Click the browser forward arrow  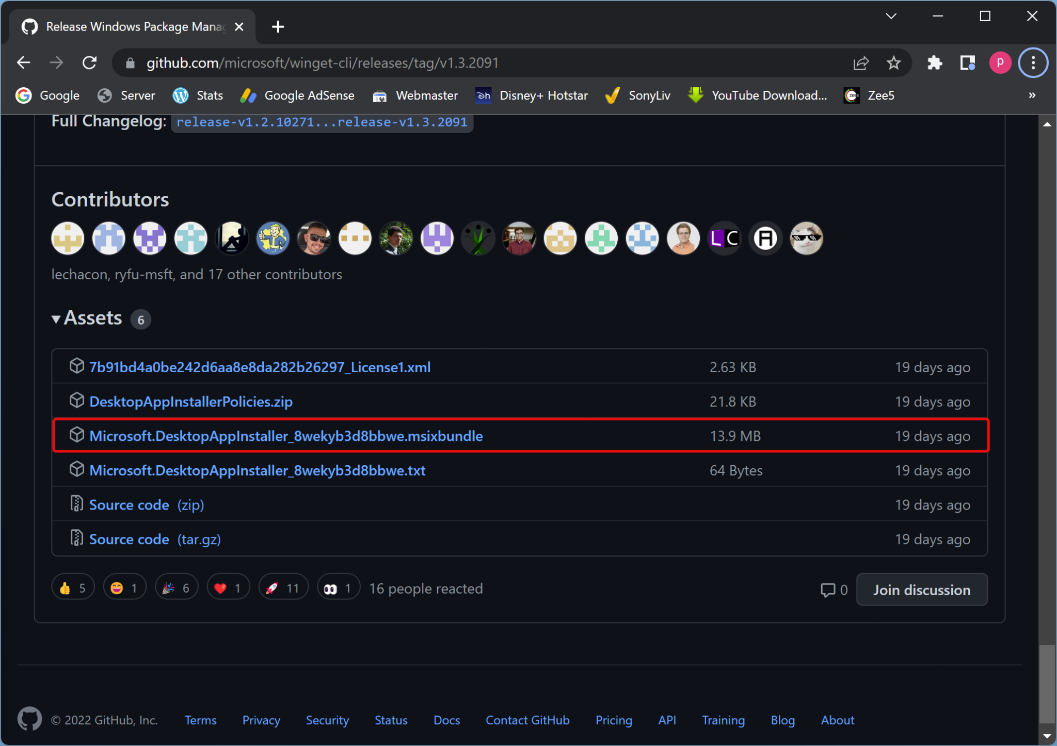tap(56, 63)
